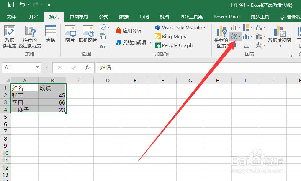Switch to the 开始 tab
The image size is (301, 181).
[33, 17]
